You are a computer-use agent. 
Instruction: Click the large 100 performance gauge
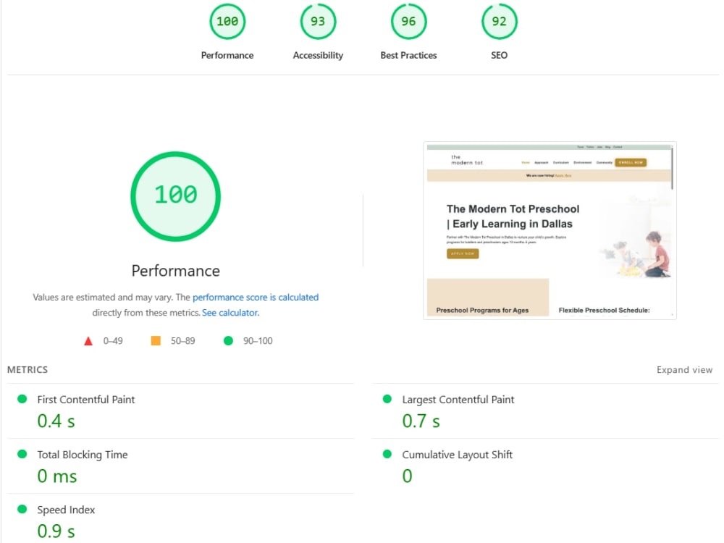pyautogui.click(x=175, y=196)
